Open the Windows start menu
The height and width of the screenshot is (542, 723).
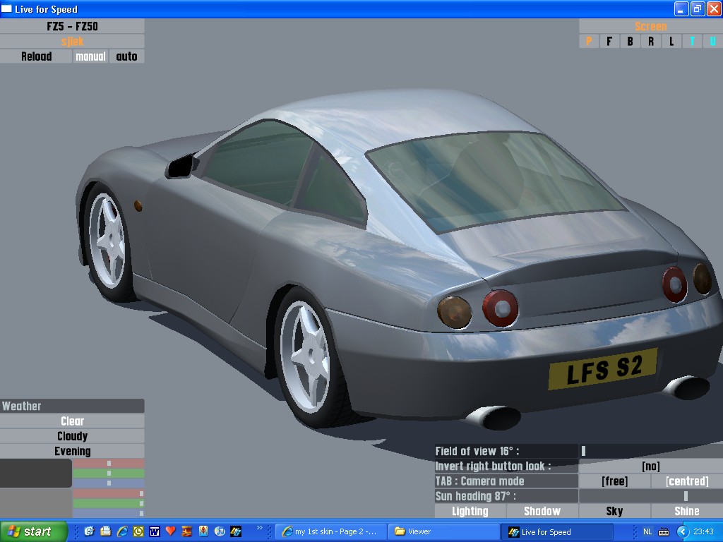point(33,531)
